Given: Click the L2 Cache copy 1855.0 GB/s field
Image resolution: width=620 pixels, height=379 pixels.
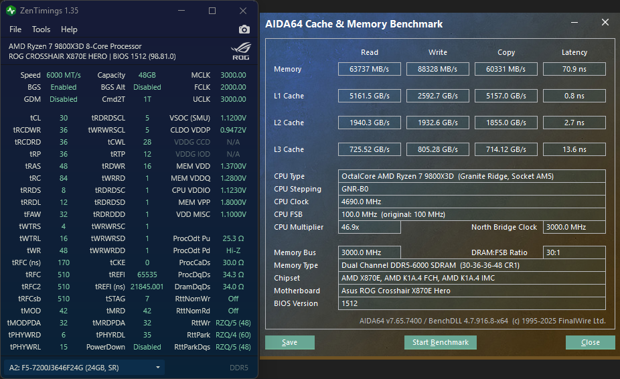Looking at the screenshot, I should [506, 123].
